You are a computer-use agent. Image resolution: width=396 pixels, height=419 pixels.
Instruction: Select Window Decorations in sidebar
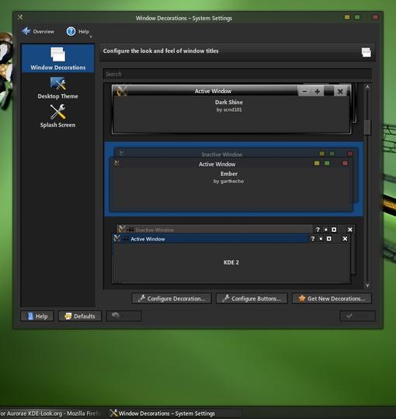(57, 58)
